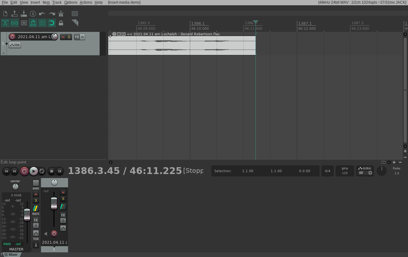Open the Insert menu
This screenshot has height=257, width=408.
[x=35, y=2]
